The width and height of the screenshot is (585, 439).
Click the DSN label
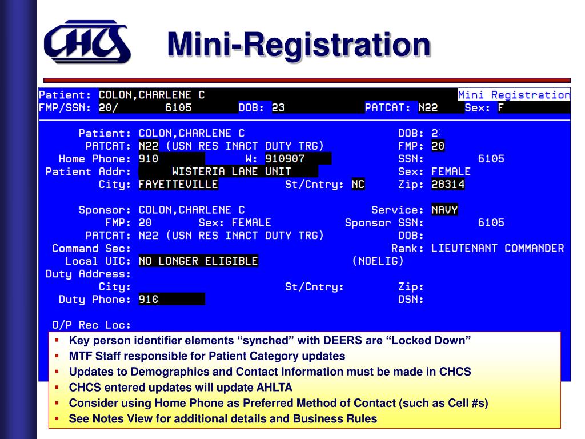pyautogui.click(x=411, y=300)
